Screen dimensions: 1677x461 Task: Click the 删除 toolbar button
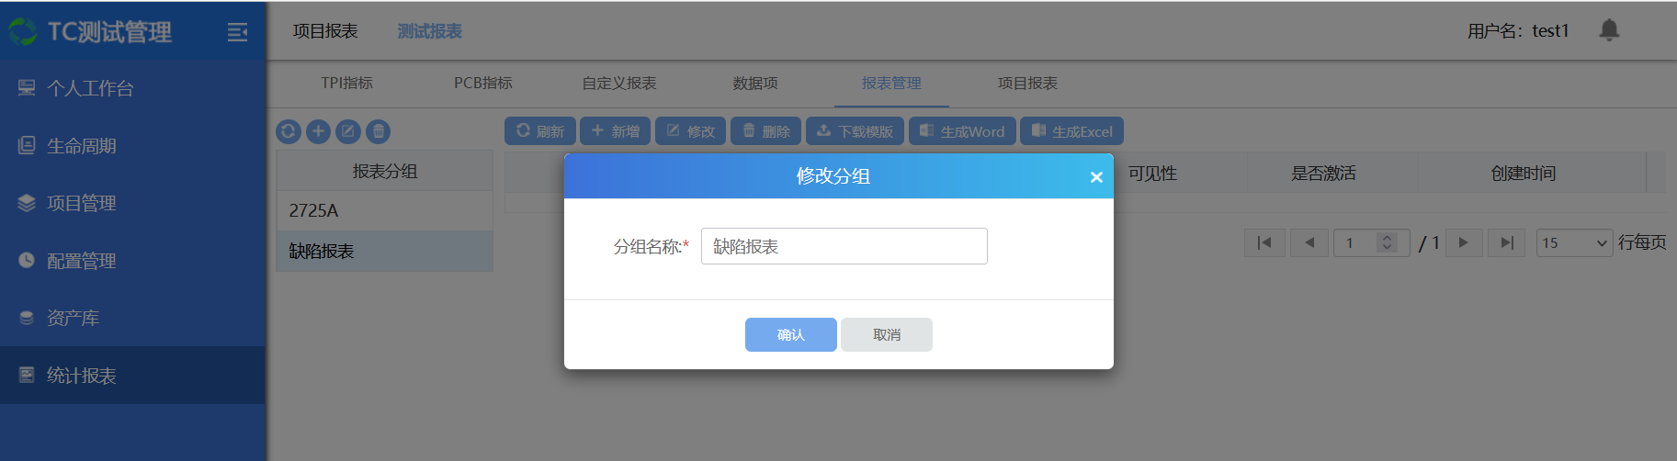point(766,131)
